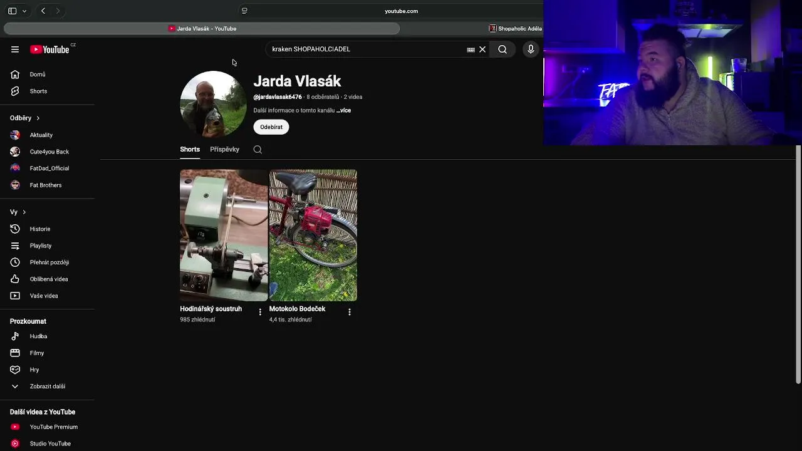Click the Aktuality channel avatar
Screen dimensions: 802x451
tap(15, 135)
